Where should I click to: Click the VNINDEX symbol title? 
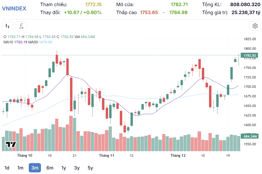(14, 9)
